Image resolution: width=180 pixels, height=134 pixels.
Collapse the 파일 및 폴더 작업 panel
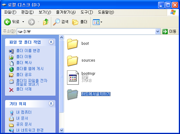pyautogui.click(x=51, y=42)
